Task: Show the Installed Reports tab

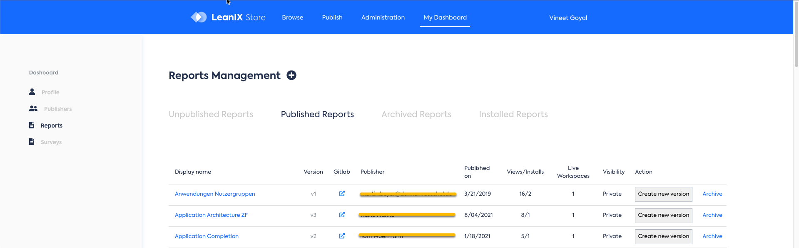Action: tap(513, 114)
